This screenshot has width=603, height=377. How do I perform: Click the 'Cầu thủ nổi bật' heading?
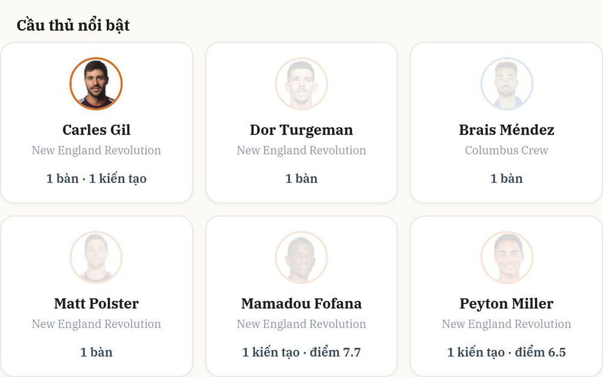(x=73, y=25)
